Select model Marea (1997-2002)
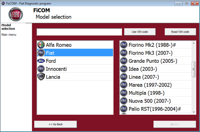Image resolution: width=200 pixels, height=132 pixels. point(156,85)
